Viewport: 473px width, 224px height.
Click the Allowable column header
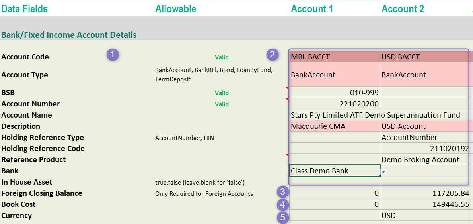click(x=175, y=9)
